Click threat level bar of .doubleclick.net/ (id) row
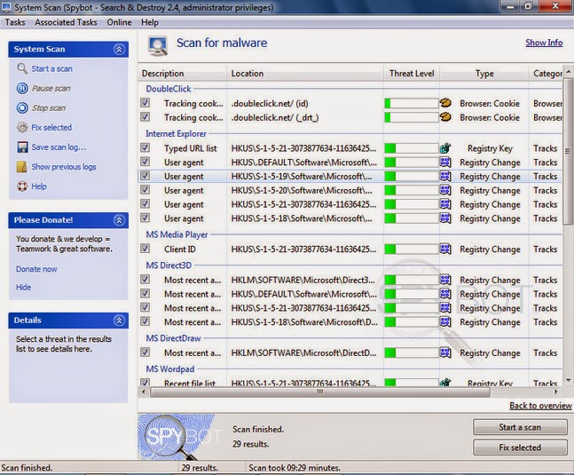Screen dimensions: 574x475 point(412,103)
